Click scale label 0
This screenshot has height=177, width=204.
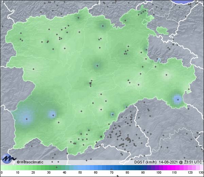click(2, 173)
